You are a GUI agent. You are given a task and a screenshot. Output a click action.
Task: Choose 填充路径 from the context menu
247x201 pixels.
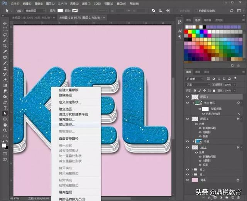[67, 120]
